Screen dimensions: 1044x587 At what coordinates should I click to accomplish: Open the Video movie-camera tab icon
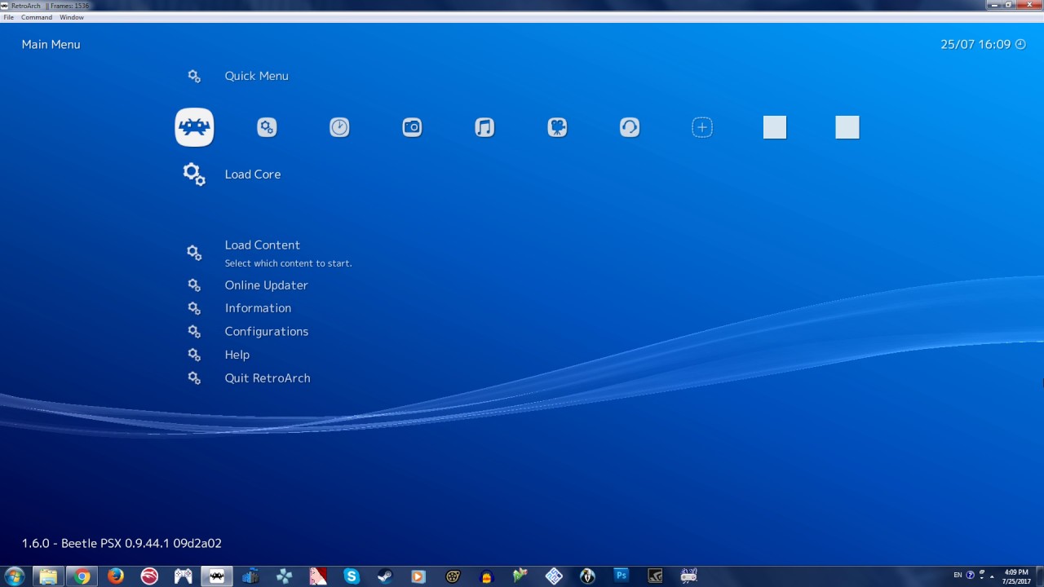point(557,127)
